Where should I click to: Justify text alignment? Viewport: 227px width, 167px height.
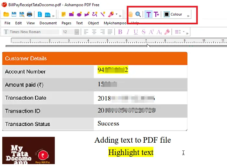click(x=110, y=32)
